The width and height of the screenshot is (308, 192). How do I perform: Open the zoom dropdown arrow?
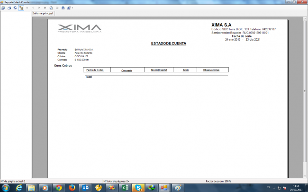click(72, 8)
